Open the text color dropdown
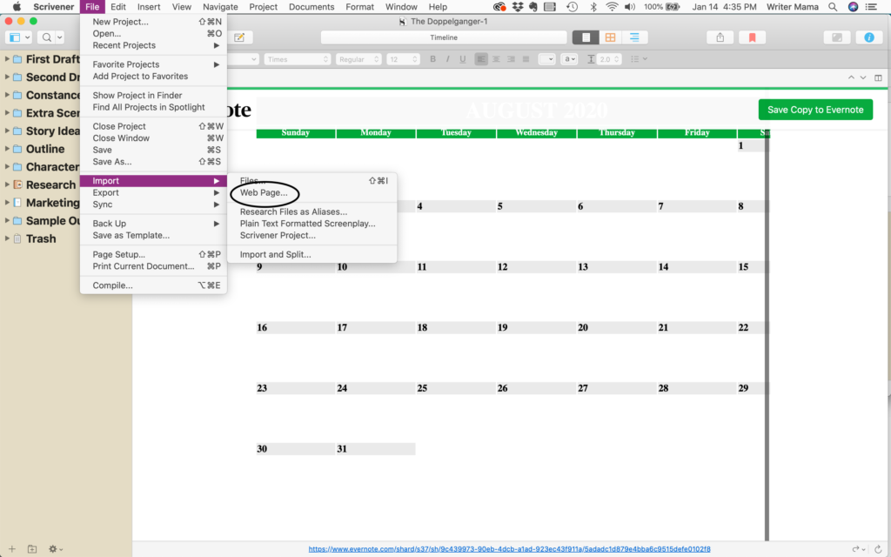The width and height of the screenshot is (891, 557). point(546,59)
